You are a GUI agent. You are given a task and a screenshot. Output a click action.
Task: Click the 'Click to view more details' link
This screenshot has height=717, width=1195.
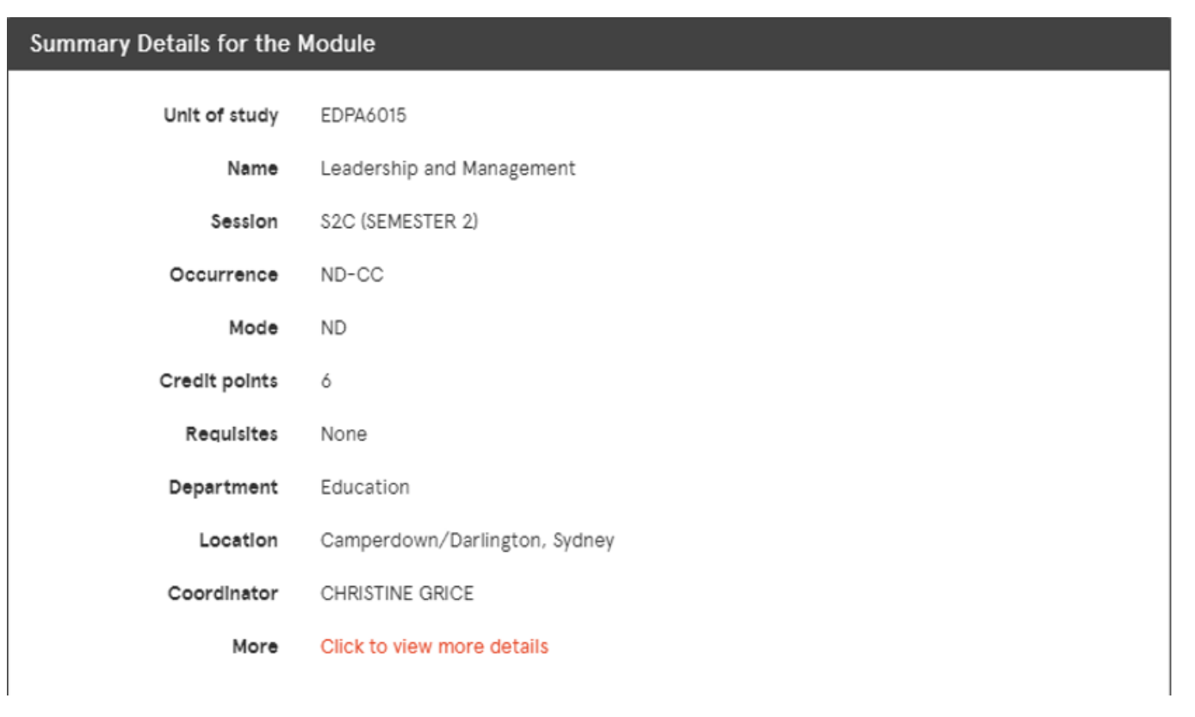coord(434,646)
